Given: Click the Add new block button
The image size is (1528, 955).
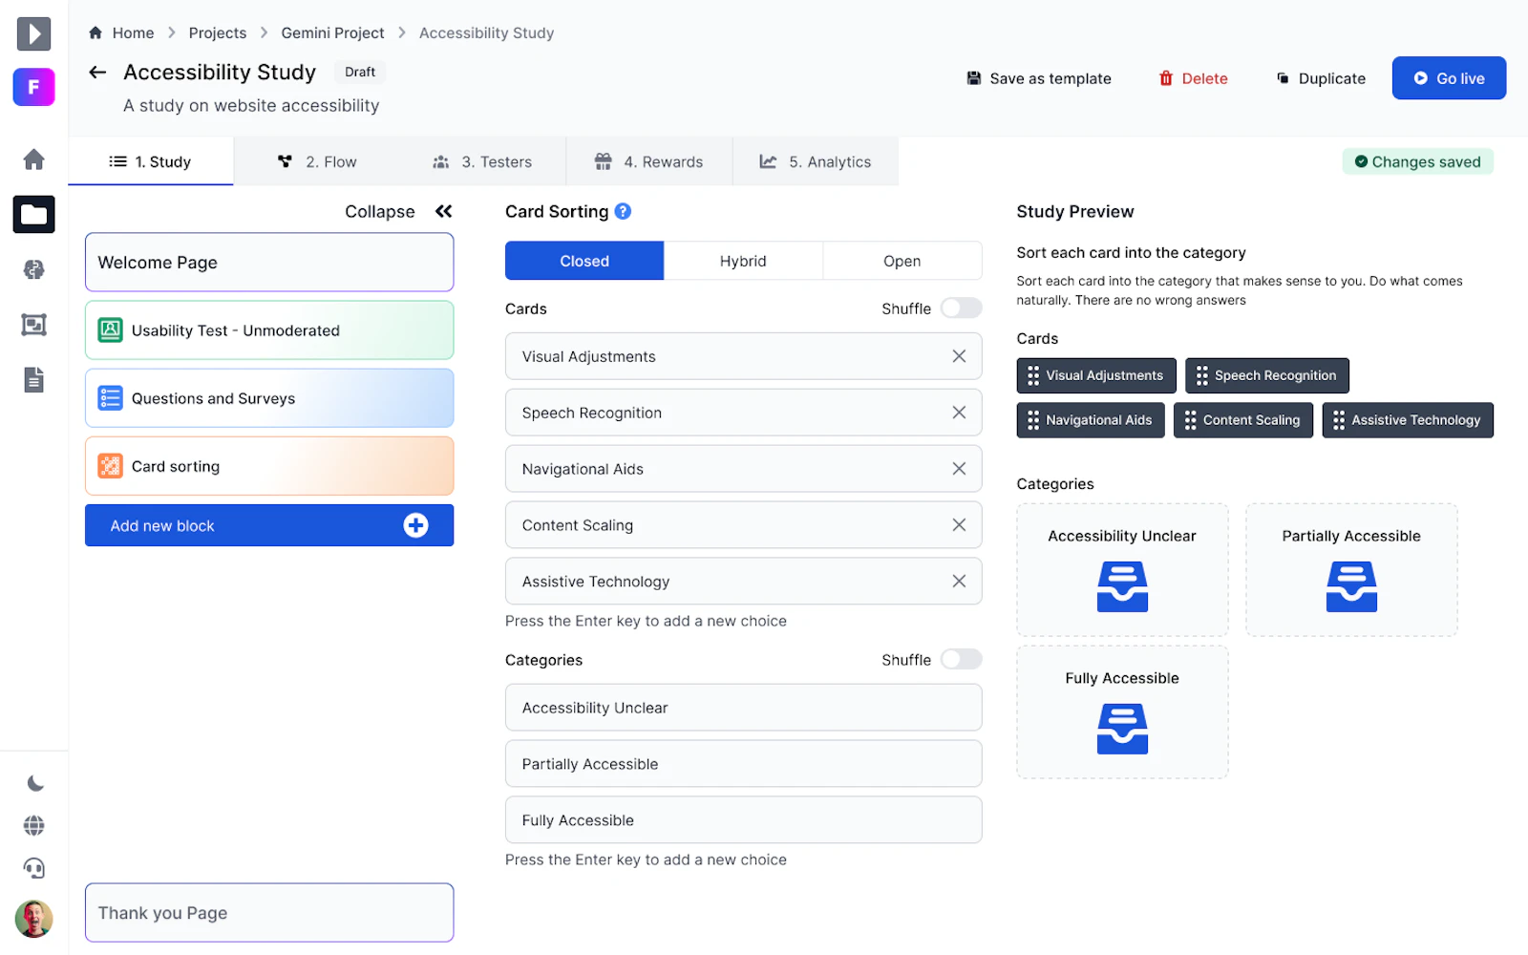Looking at the screenshot, I should pyautogui.click(x=269, y=525).
